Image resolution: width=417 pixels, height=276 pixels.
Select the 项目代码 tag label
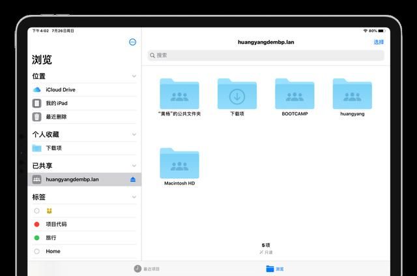tap(56, 224)
